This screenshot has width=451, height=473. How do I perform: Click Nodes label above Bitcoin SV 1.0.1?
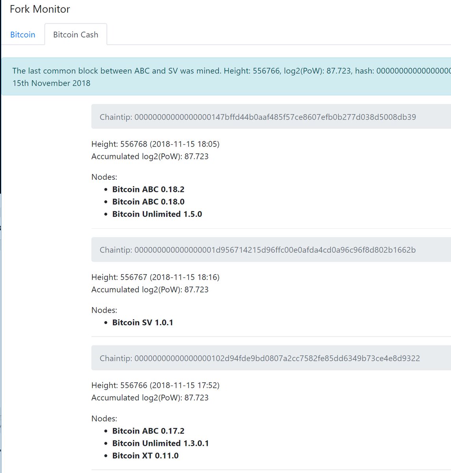[x=104, y=310]
